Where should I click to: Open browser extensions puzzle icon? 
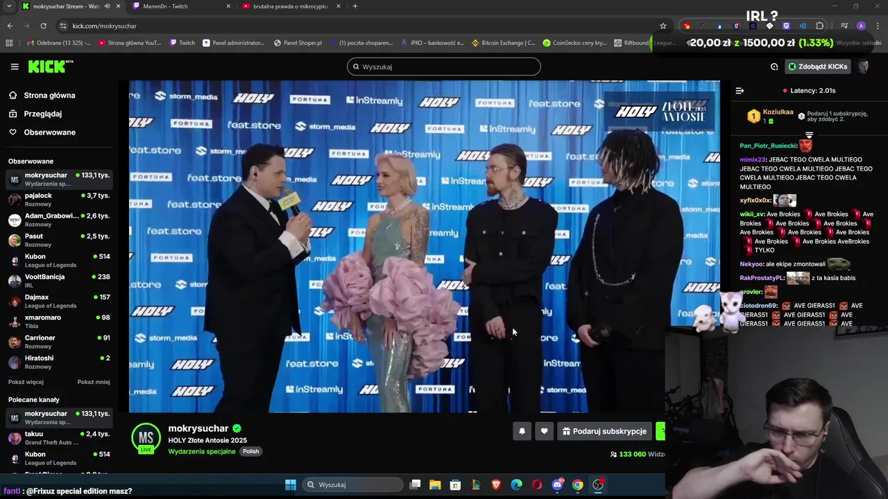[x=819, y=26]
